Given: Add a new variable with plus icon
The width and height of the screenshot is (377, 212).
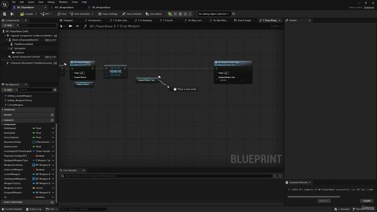Looking at the screenshot, I should 52,120.
